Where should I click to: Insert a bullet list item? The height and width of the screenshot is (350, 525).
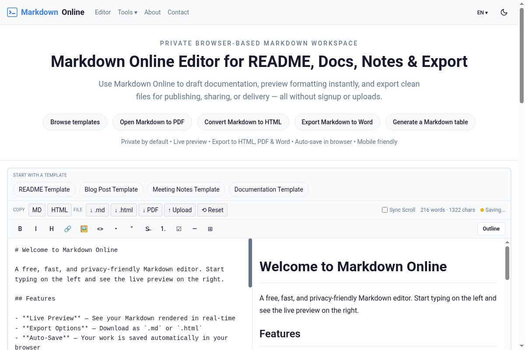pos(116,229)
